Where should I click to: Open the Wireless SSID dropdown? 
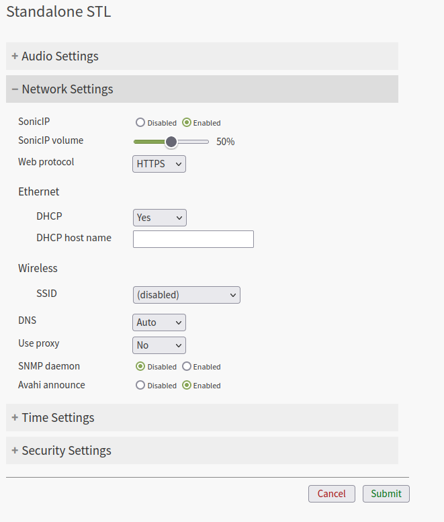[x=186, y=295]
